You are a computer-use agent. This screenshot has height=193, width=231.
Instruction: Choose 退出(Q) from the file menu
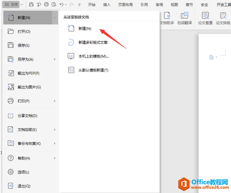31,186
